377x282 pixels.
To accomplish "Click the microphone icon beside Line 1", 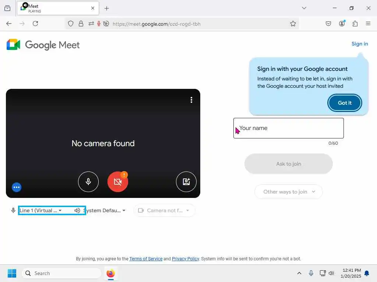I will pos(13,210).
